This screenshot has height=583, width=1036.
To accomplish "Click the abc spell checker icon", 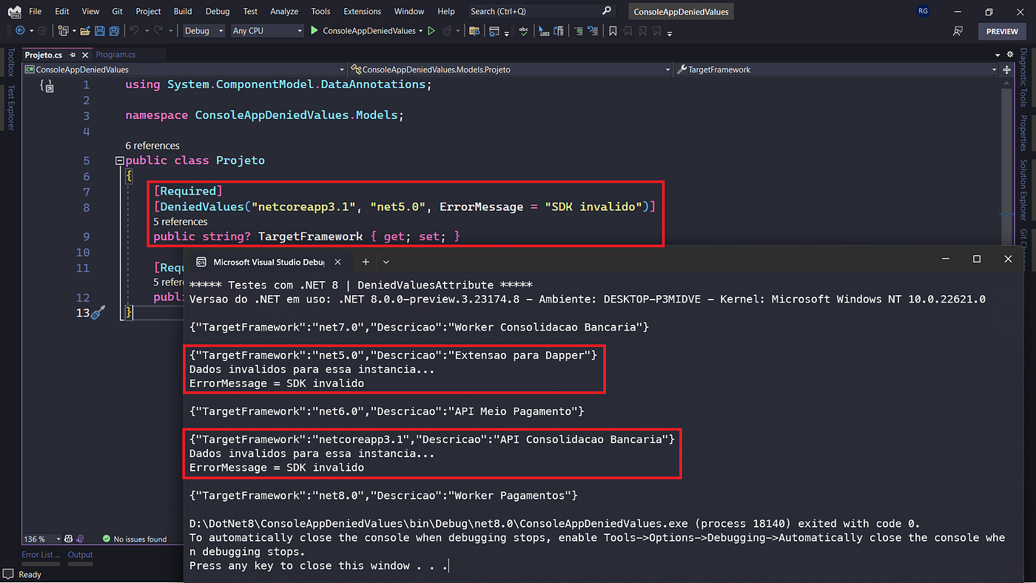I will coord(523,31).
